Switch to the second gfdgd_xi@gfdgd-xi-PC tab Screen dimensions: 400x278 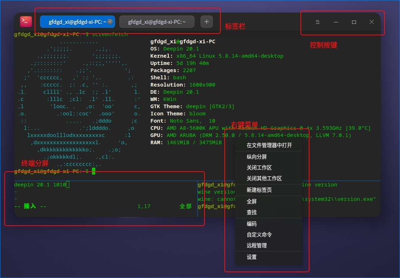pyautogui.click(x=157, y=22)
